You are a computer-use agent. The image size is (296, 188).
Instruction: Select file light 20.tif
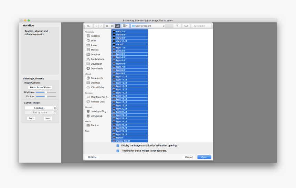click(129, 109)
